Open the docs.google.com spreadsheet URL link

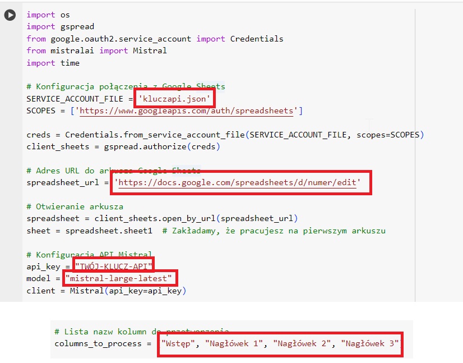pyautogui.click(x=236, y=183)
